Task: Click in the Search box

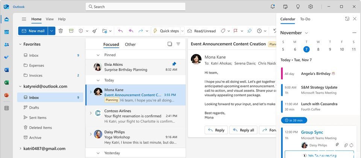Action: [x=135, y=6]
